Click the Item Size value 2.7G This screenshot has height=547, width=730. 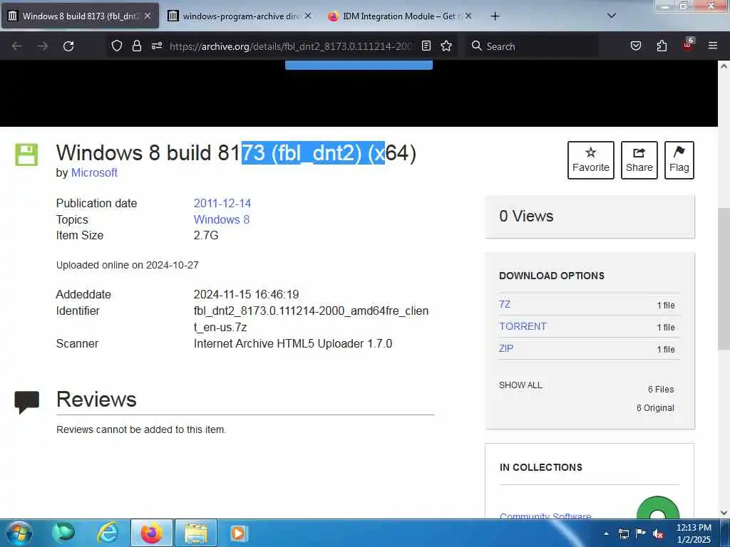(x=206, y=235)
